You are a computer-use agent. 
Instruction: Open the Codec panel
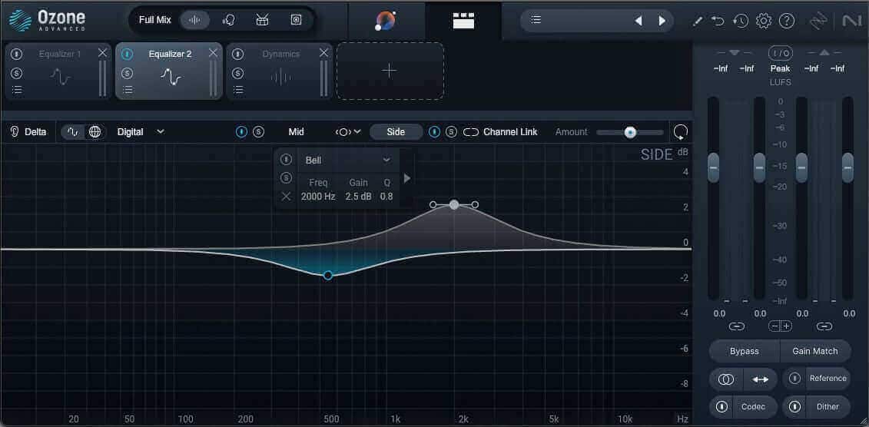(x=753, y=407)
